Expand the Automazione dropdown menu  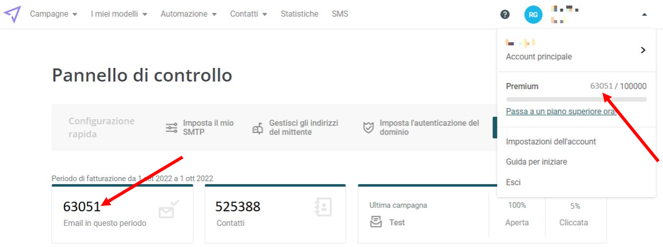point(188,14)
